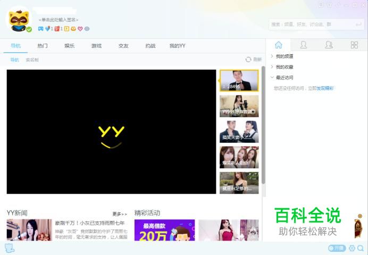
Task: Open settings gear in bottom bar
Action: coord(352,248)
